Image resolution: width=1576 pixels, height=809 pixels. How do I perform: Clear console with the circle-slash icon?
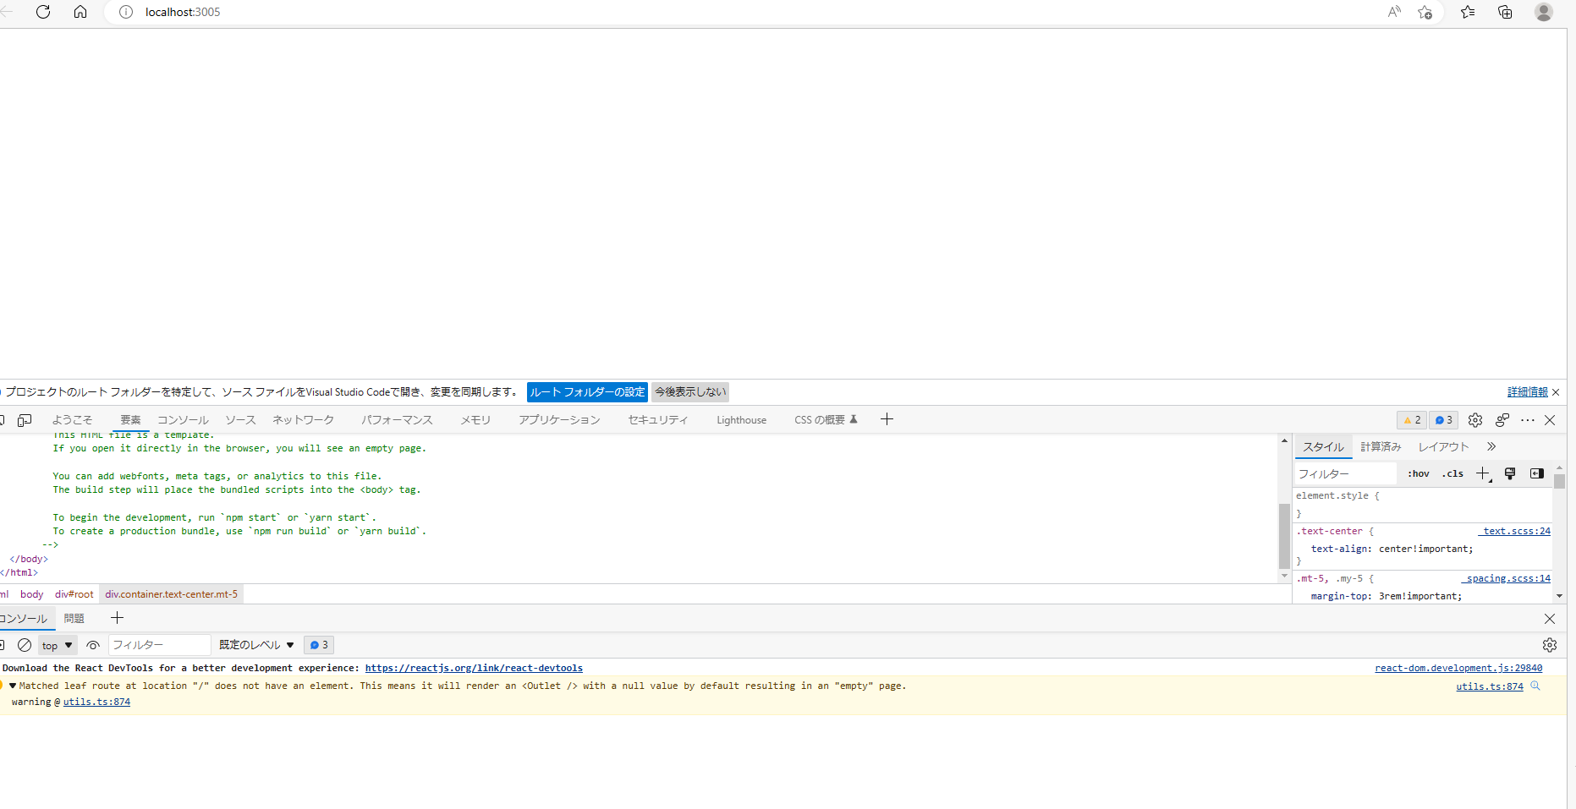coord(25,645)
